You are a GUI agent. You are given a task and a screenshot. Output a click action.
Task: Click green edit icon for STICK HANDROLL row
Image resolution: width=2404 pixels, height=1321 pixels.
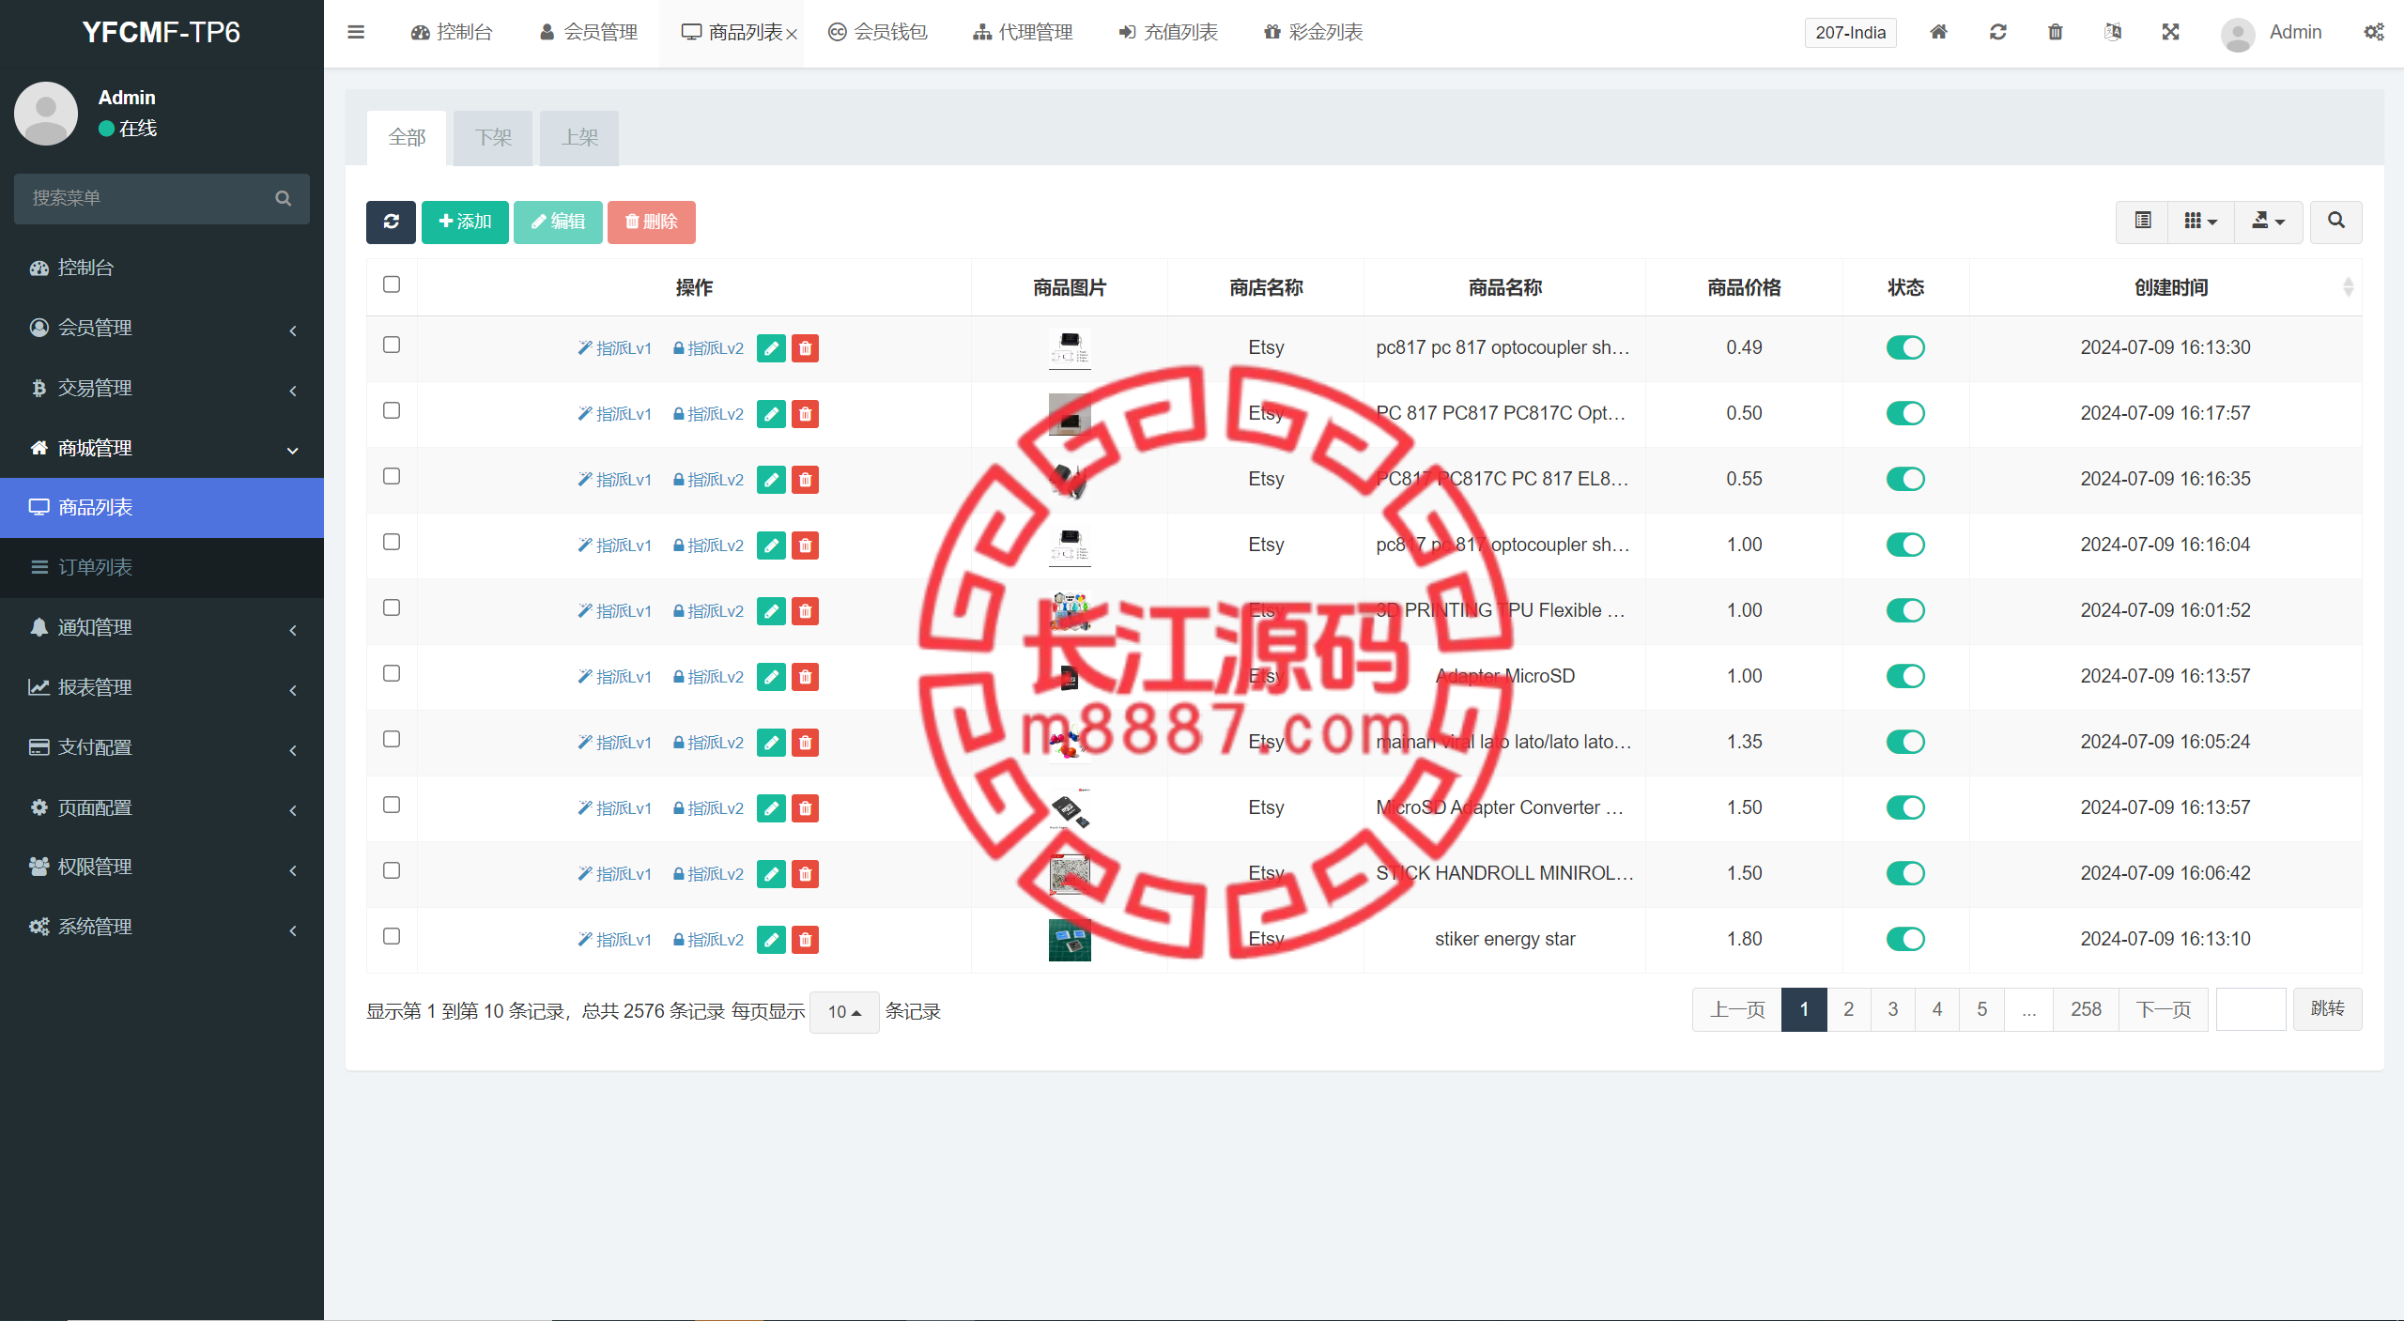771,874
